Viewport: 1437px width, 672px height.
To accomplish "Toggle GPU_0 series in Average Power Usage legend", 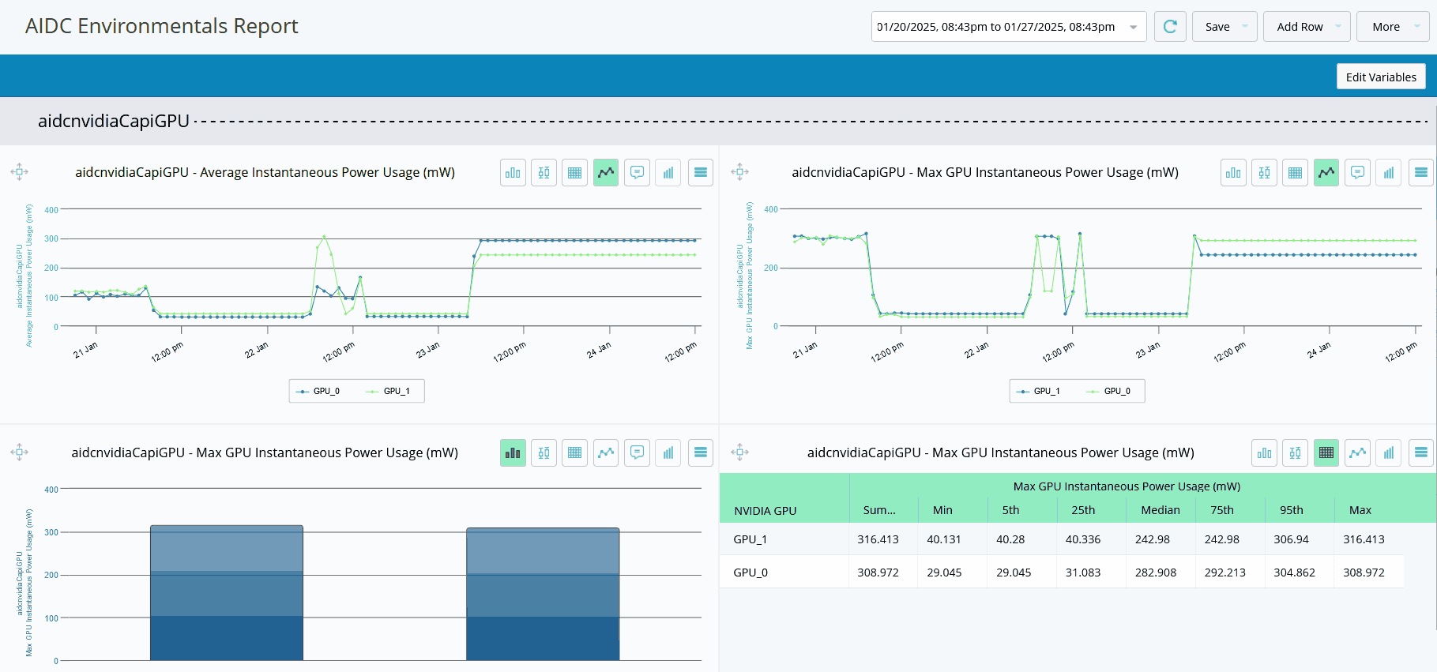I will (318, 392).
